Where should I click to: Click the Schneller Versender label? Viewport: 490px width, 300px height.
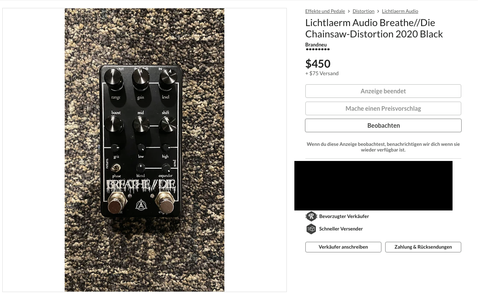point(341,229)
